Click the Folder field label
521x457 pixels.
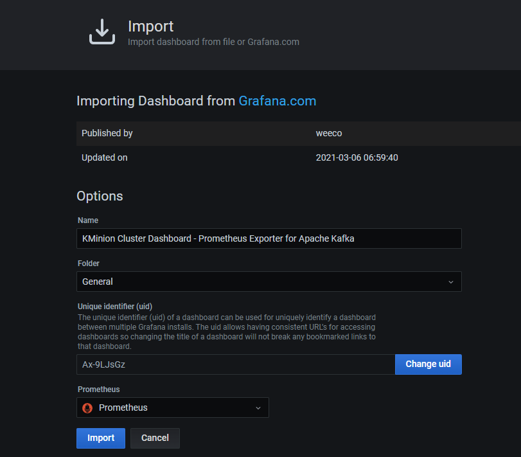click(89, 264)
